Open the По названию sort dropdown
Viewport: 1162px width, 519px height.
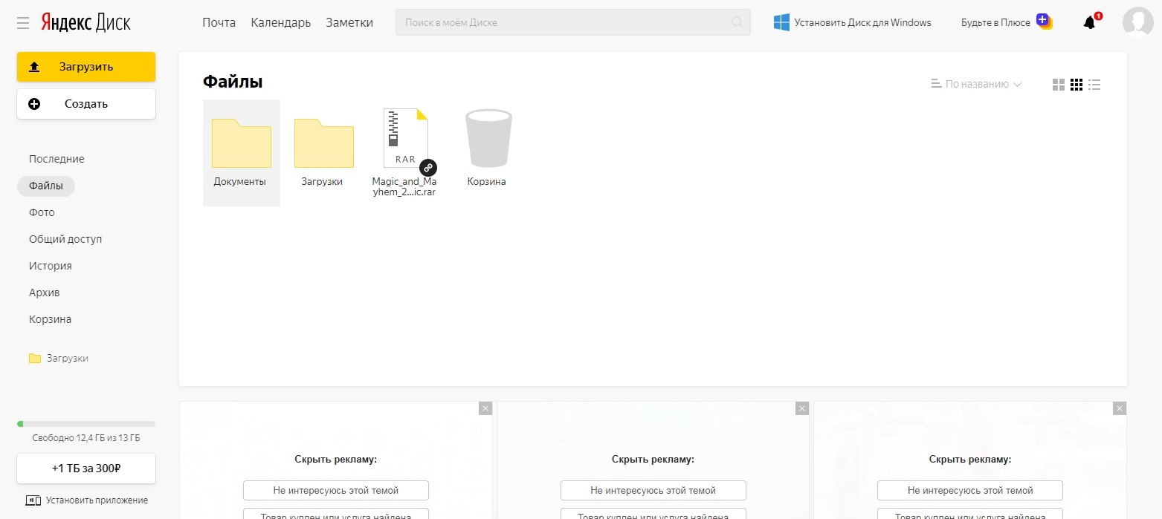(x=976, y=85)
